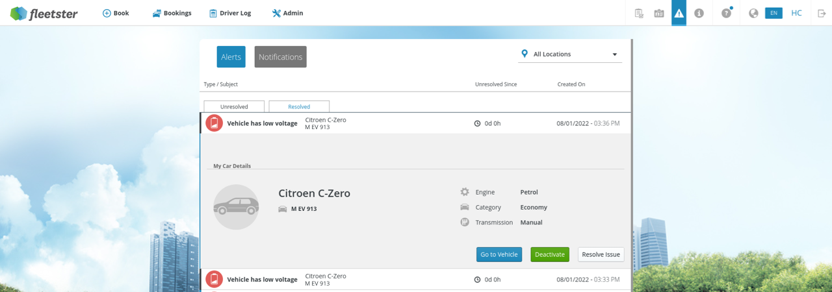Click the low voltage icon of 03:33 PM alert
This screenshot has width=832, height=292.
(x=214, y=279)
